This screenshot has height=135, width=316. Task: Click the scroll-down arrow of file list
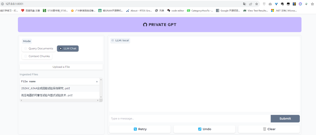pos(101,97)
